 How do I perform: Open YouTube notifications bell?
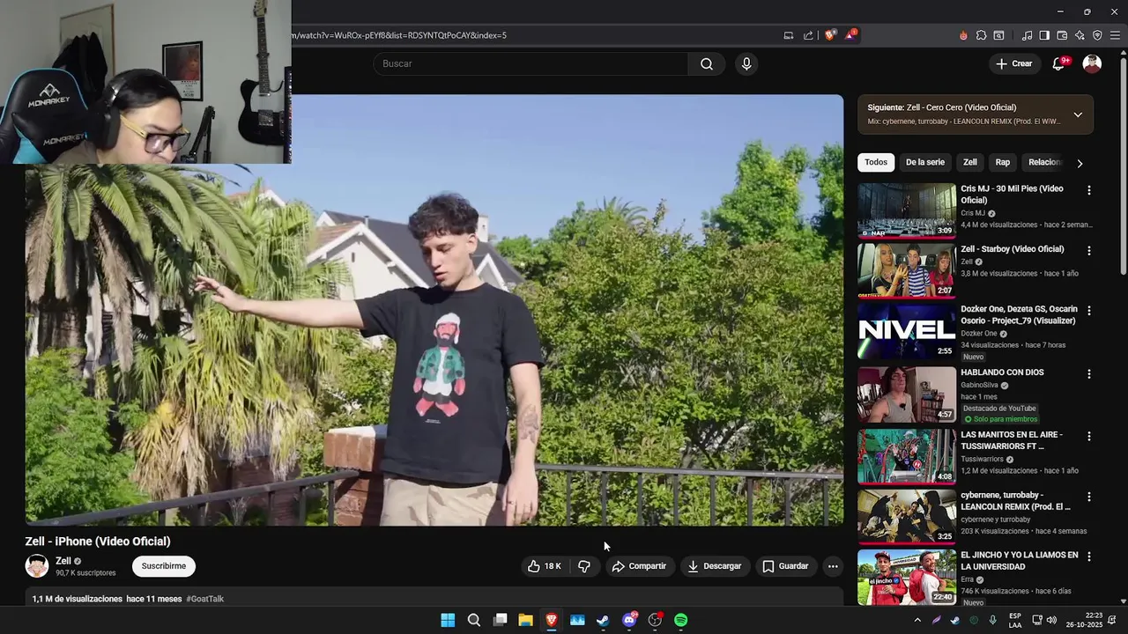(x=1059, y=63)
